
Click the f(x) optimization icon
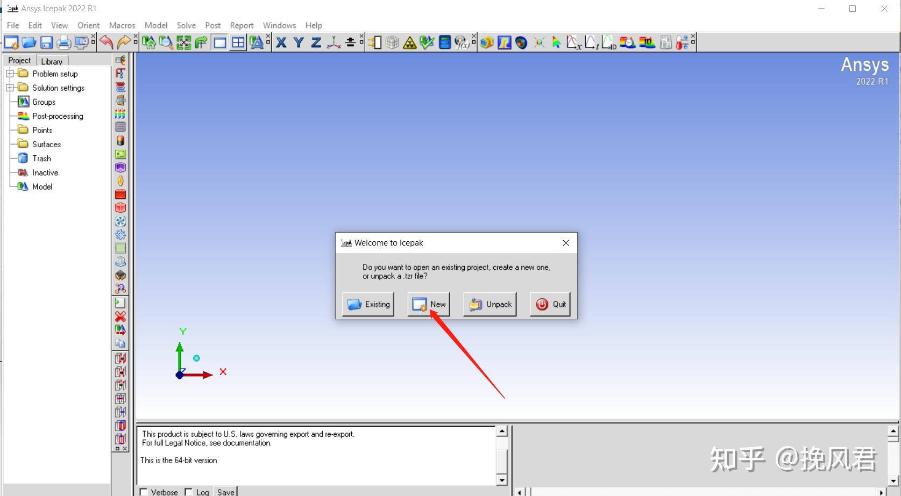click(x=462, y=42)
